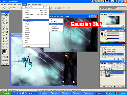Switch to the Channels tab

pos(110,63)
